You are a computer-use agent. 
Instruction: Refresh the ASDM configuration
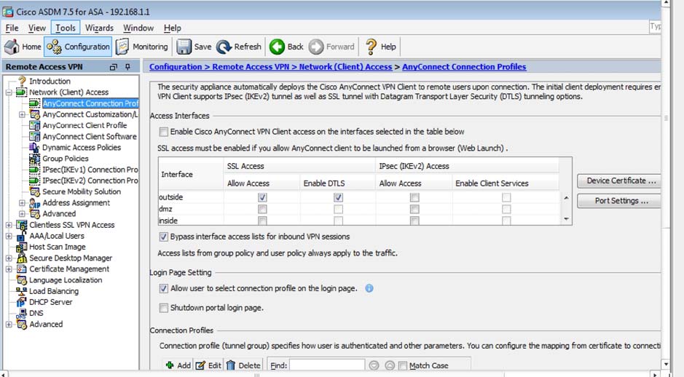tap(239, 47)
